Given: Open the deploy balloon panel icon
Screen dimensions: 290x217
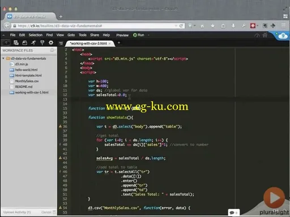Looking at the screenshot, I should tap(42, 43).
